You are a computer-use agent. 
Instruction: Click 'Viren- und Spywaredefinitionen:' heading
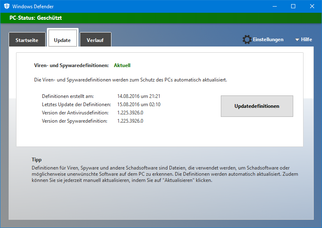pos(72,65)
